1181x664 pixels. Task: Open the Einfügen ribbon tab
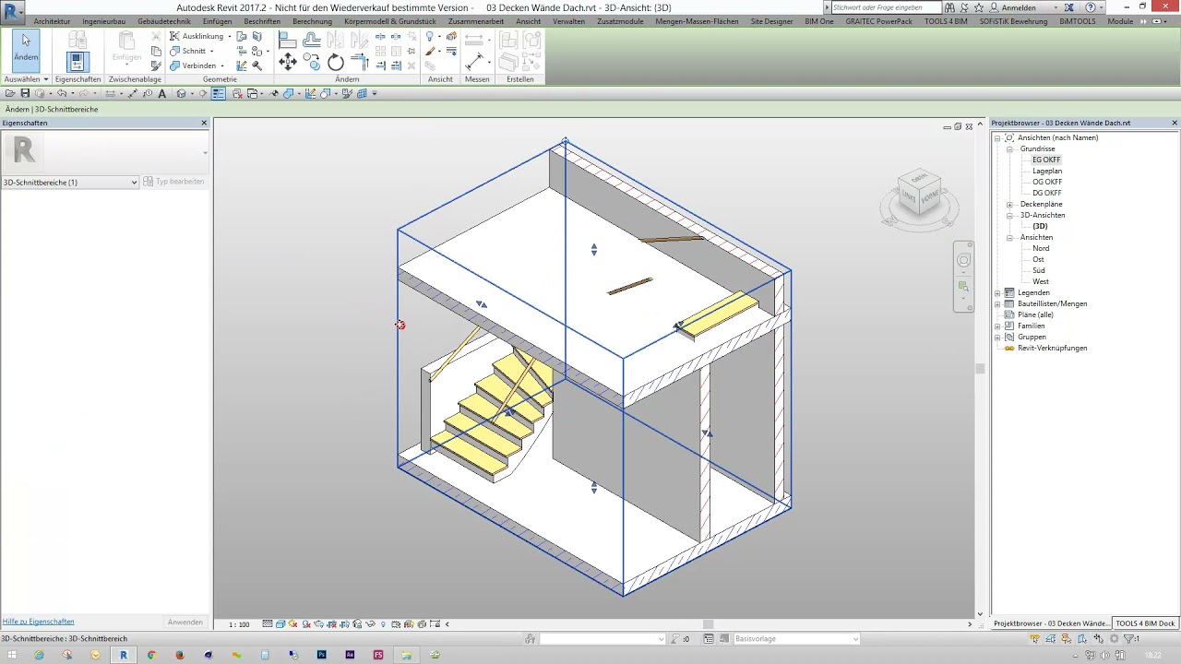point(217,21)
